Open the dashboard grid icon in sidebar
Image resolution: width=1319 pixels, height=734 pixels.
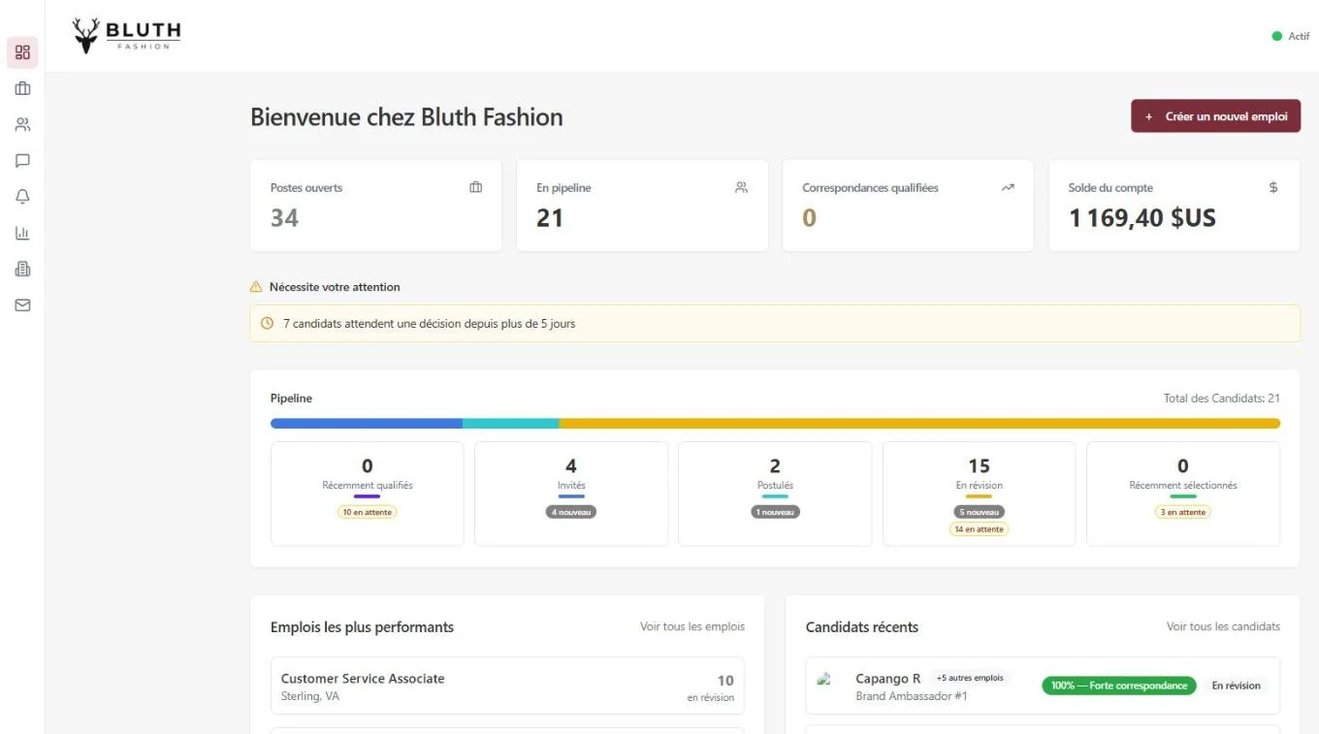point(22,52)
